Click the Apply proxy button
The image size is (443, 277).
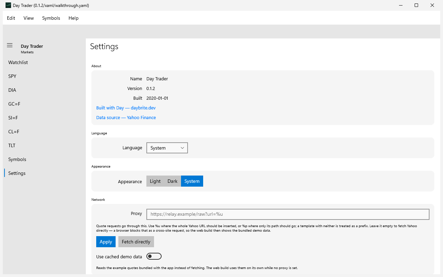pyautogui.click(x=106, y=242)
